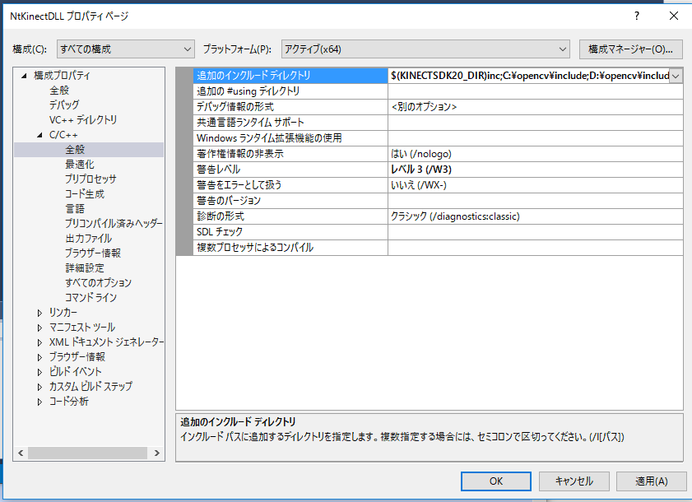Open dropdown arrow for 追加のインクルード ディレクトリ

point(676,76)
